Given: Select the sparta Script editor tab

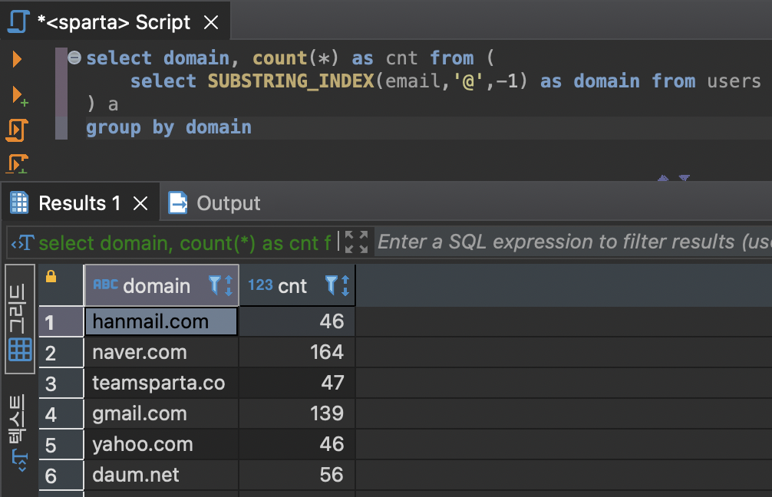Looking at the screenshot, I should pos(114,22).
